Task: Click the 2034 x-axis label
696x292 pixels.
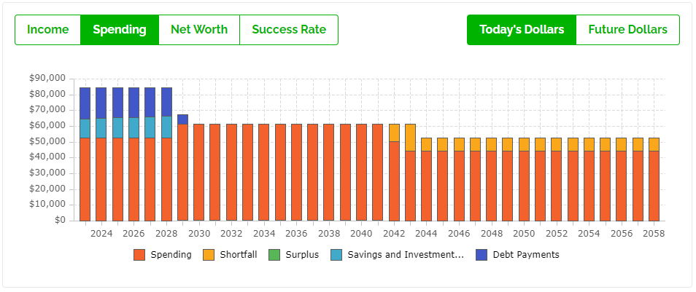Action: coord(264,234)
